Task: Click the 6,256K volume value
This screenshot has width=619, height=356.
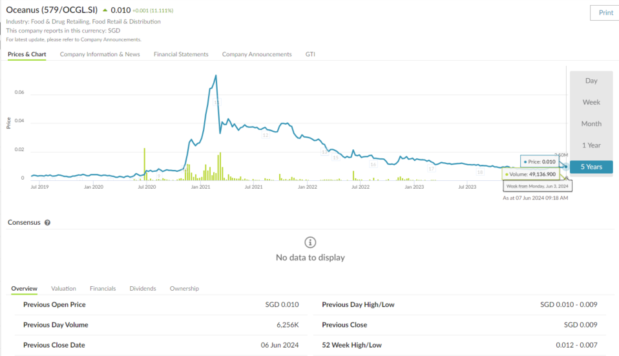Action: (x=288, y=325)
